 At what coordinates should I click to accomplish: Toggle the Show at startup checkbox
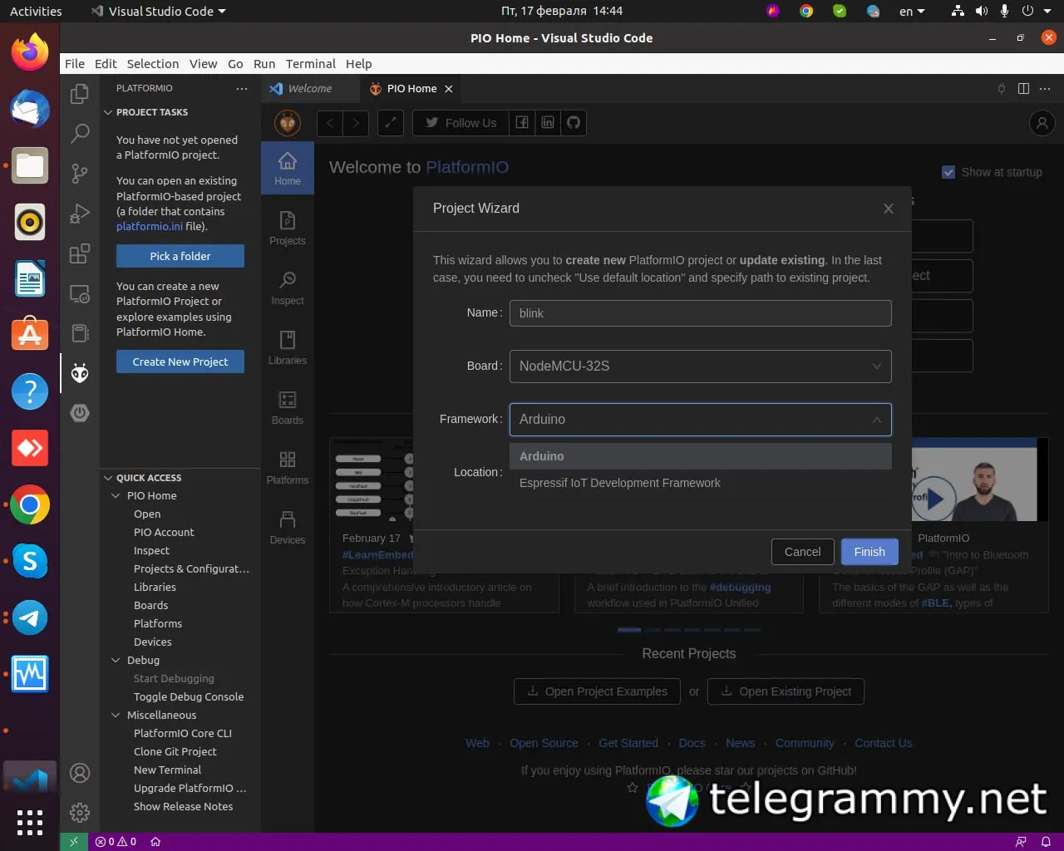[948, 172]
